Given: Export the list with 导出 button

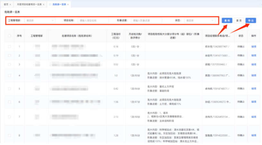Looking at the screenshot, I should click(251, 20).
